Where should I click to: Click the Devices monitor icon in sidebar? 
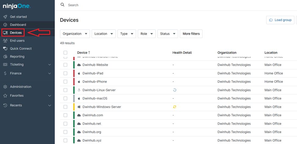pyautogui.click(x=5, y=33)
